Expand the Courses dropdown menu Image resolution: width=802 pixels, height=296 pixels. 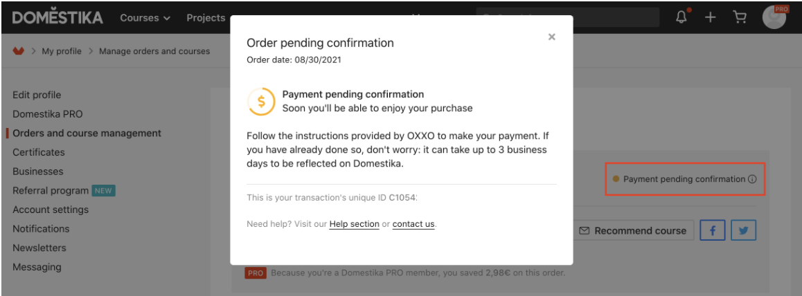(145, 18)
